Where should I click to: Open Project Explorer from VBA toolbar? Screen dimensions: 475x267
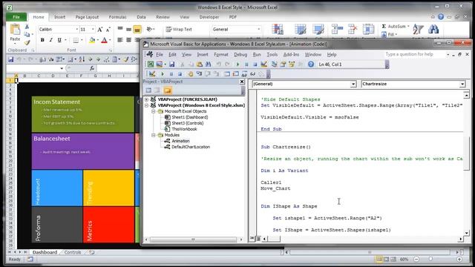(274, 65)
